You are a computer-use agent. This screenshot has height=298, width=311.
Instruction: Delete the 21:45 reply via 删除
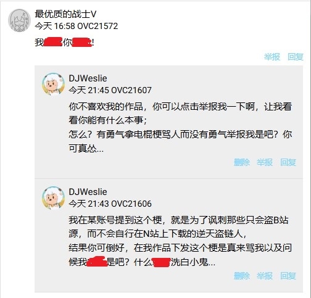[242, 162]
